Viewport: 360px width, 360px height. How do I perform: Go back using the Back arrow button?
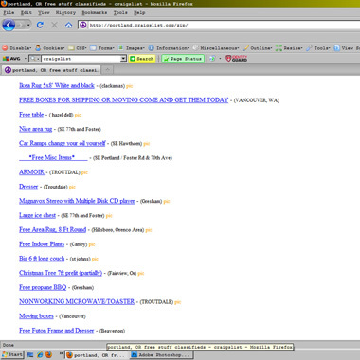9,25
